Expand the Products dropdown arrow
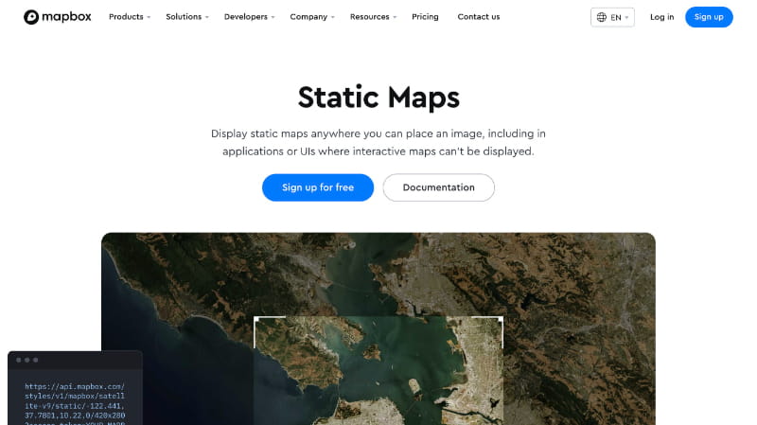The width and height of the screenshot is (757, 425). pyautogui.click(x=149, y=17)
